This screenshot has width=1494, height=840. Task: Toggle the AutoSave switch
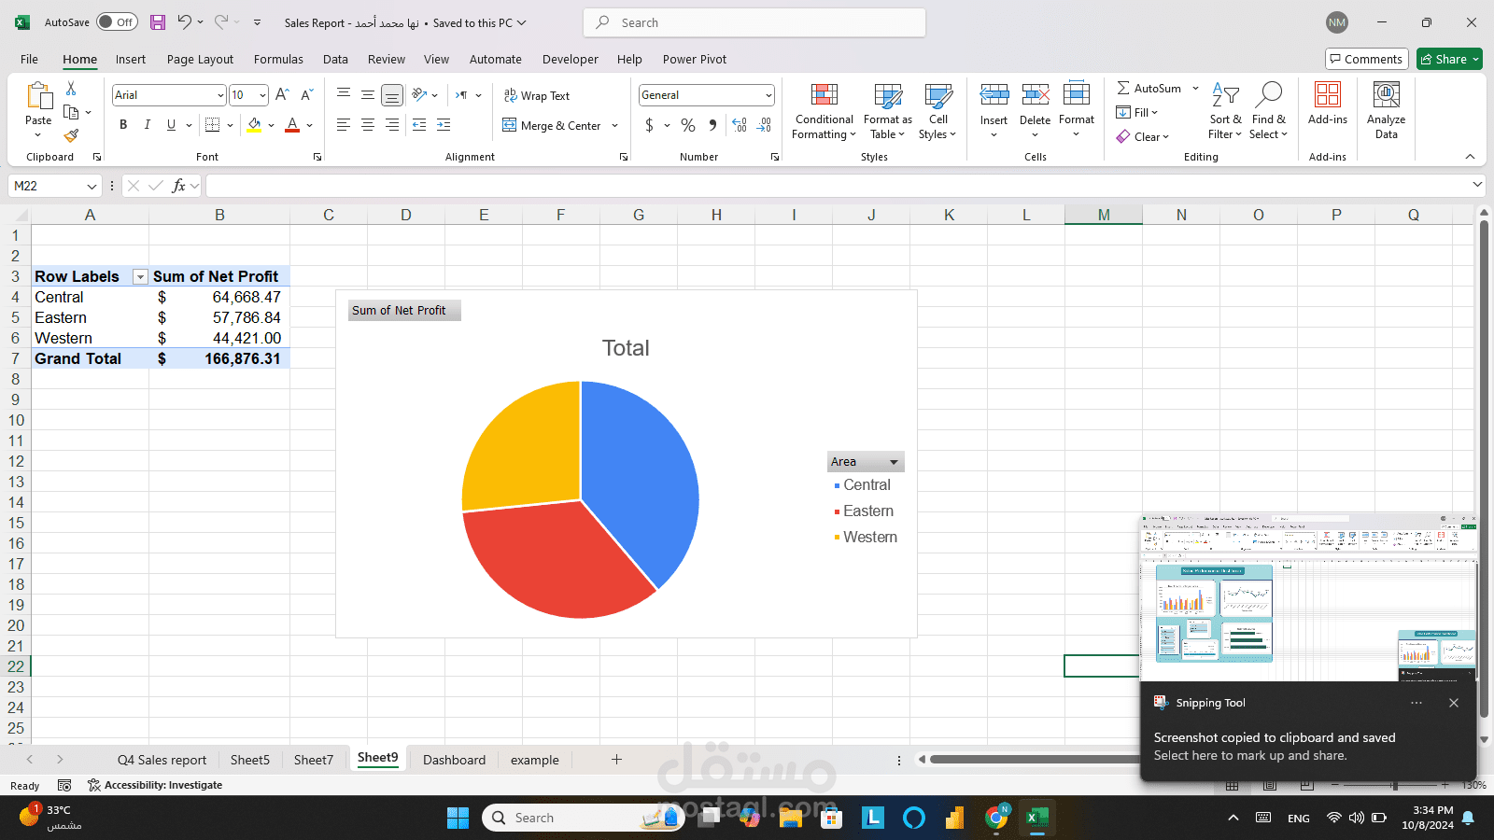(x=117, y=22)
